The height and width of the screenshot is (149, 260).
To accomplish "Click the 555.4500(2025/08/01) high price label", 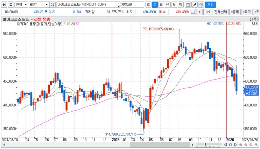I will 158,29.
